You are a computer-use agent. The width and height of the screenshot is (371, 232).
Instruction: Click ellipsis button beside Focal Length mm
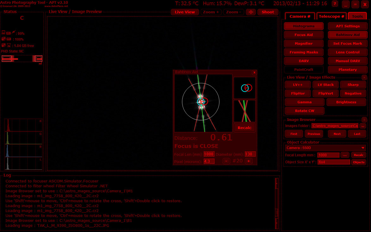[345, 155]
